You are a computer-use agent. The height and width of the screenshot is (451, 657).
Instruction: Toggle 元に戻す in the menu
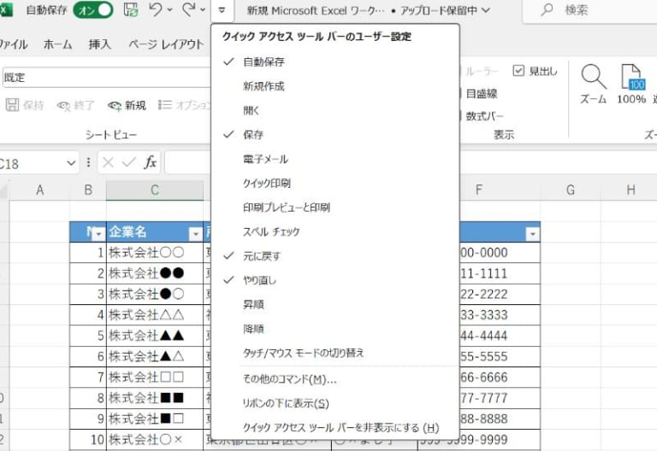pos(335,256)
